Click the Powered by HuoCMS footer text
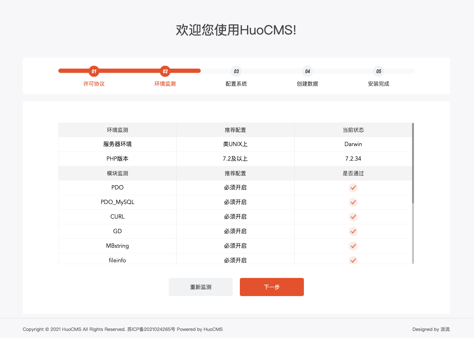The width and height of the screenshot is (474, 338). tap(200, 329)
